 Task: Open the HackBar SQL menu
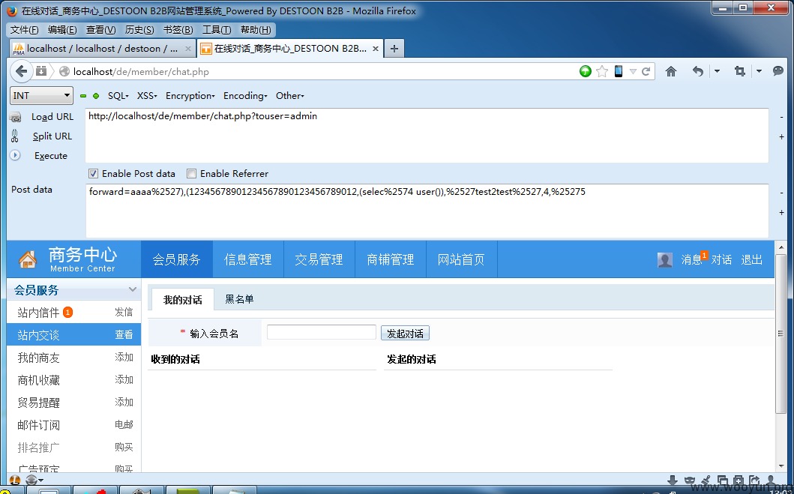tap(118, 96)
